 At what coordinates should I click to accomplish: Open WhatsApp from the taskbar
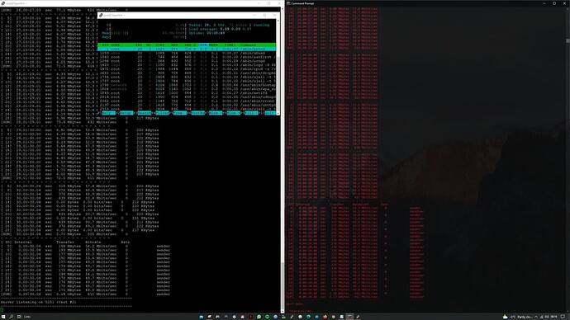click(259, 317)
